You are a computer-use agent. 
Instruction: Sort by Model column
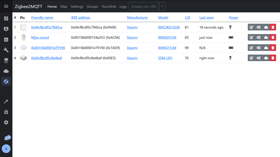(163, 18)
